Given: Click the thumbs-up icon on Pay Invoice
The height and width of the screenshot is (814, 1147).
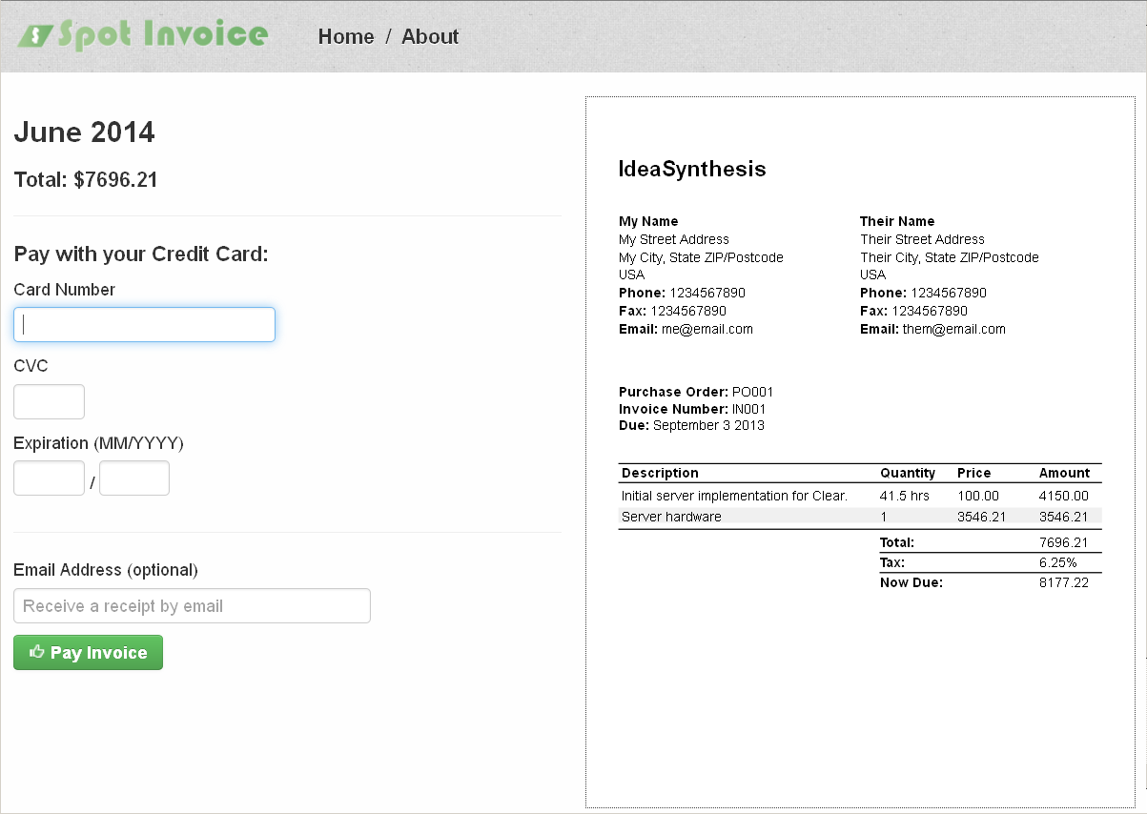Looking at the screenshot, I should point(37,653).
